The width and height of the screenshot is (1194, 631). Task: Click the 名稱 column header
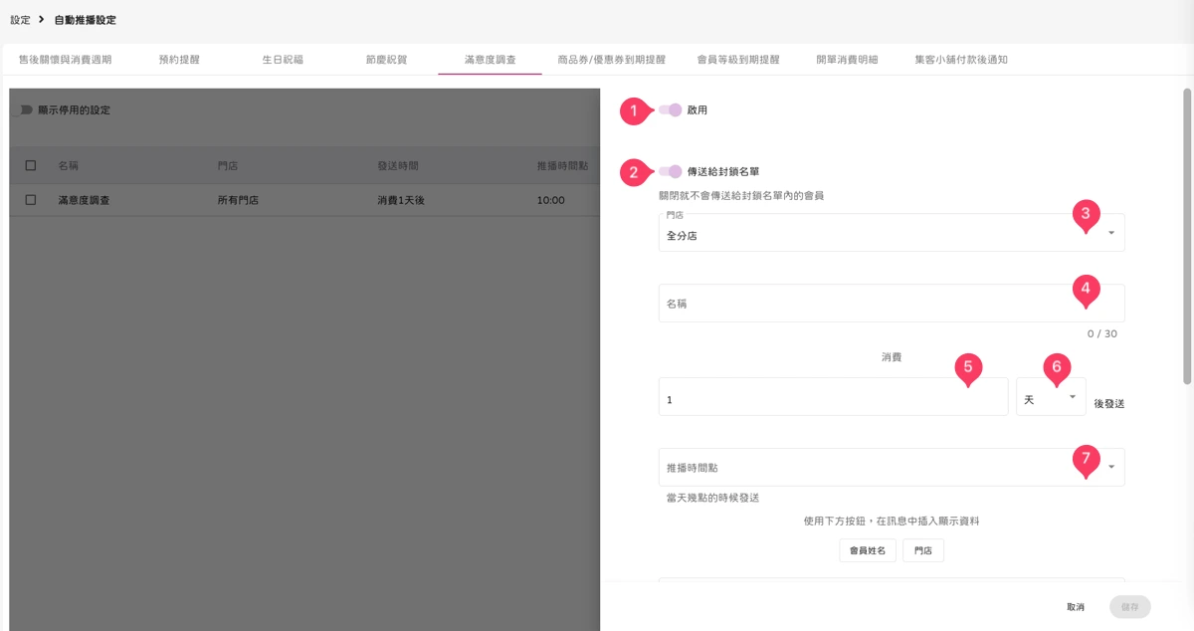[69, 165]
